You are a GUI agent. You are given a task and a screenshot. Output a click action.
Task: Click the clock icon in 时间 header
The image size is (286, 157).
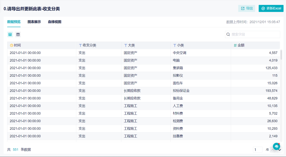click(x=11, y=45)
